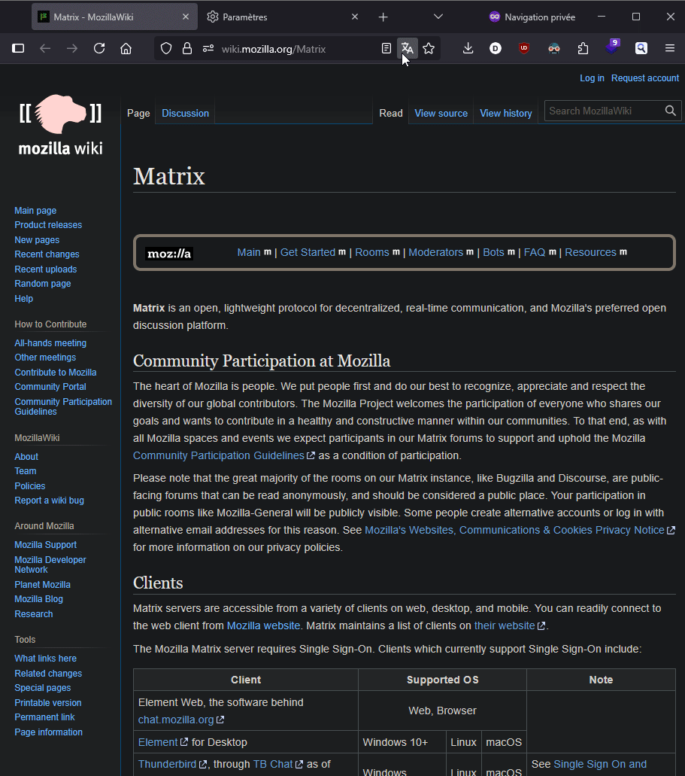Open the Get Started navigation link
Screen dimensions: 685x776
[x=308, y=252]
